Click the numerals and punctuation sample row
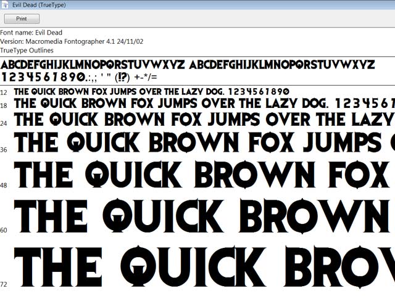Screen dimensions: 395x296 point(80,77)
